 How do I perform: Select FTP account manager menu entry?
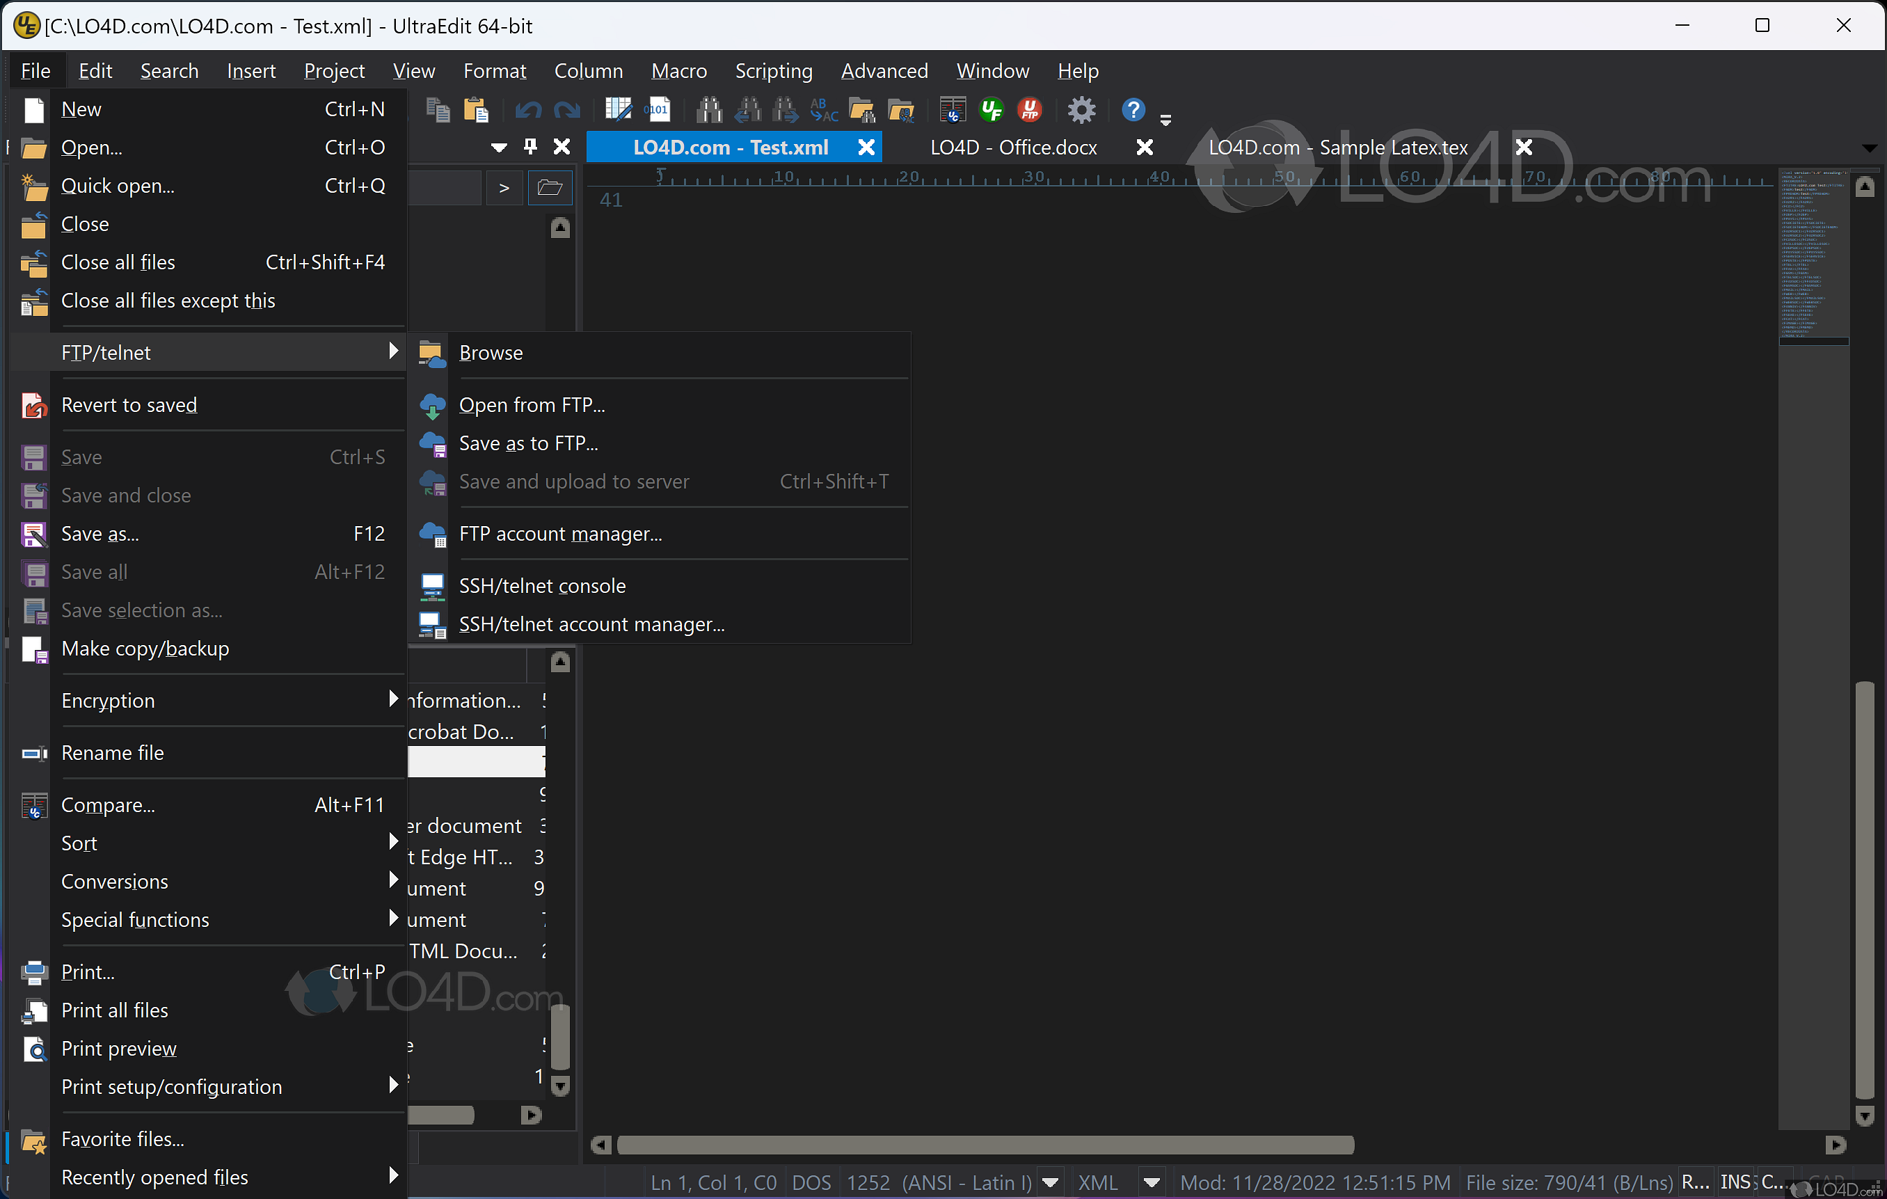tap(560, 534)
